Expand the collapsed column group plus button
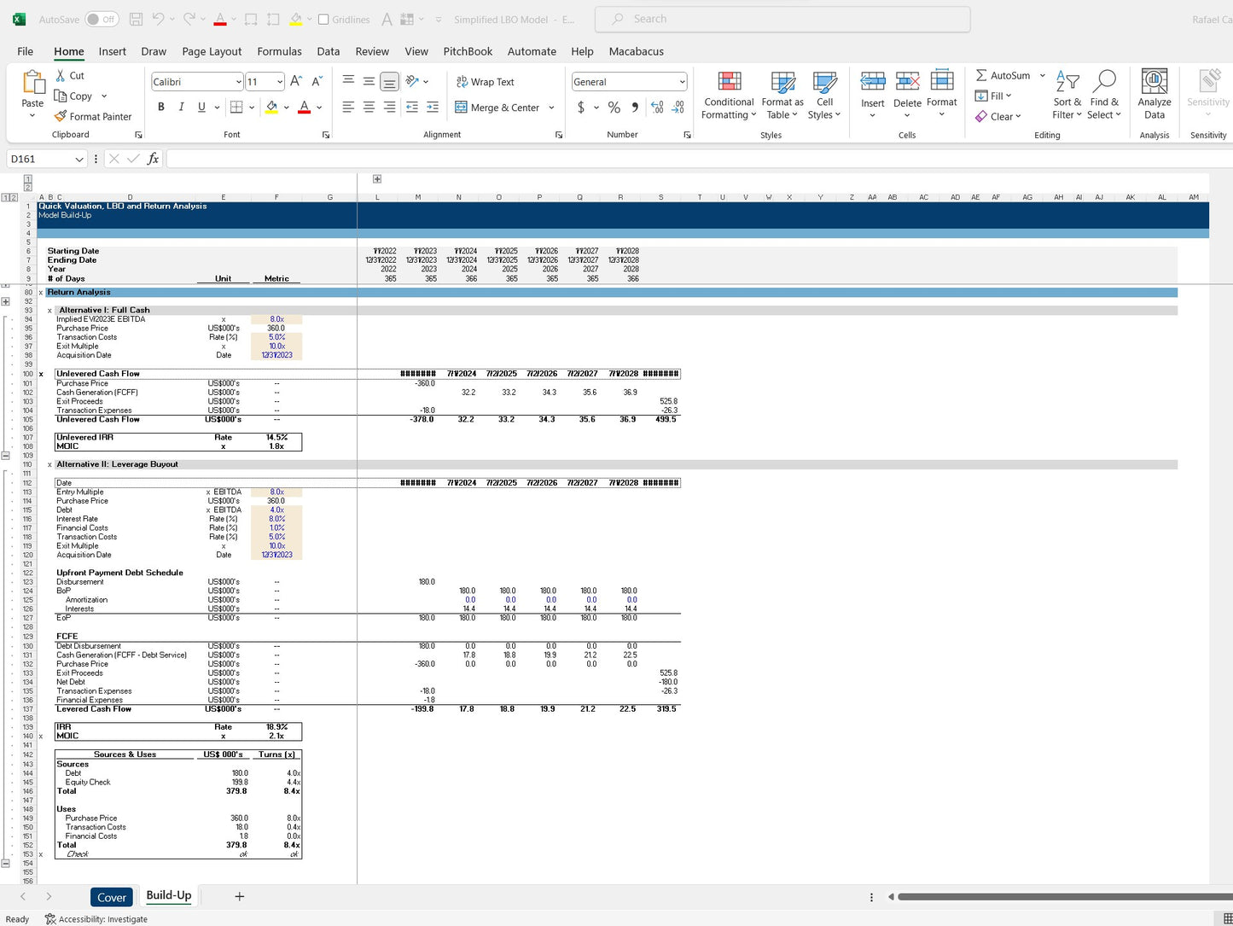The height and width of the screenshot is (926, 1233). coord(377,179)
